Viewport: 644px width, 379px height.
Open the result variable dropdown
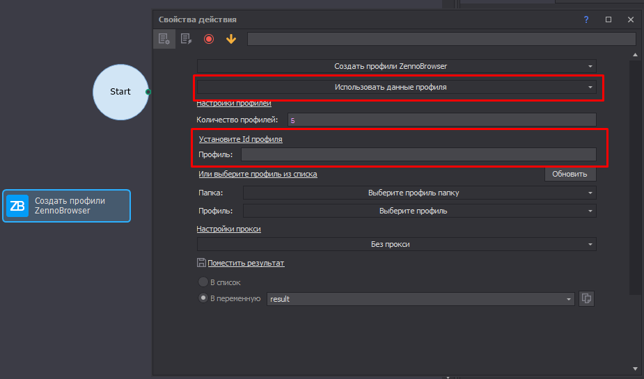(421, 299)
